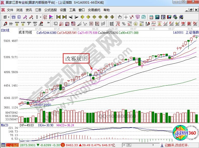Open the 公式选股 menu
The height and width of the screenshot is (148, 199).
click(x=51, y=10)
